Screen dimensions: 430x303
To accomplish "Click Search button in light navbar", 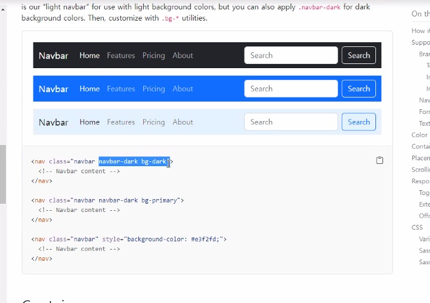I will pyautogui.click(x=358, y=122).
